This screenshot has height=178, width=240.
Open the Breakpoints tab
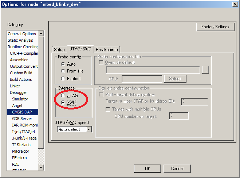[x=107, y=49]
